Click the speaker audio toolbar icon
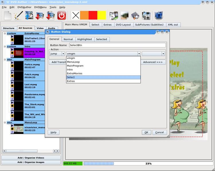 (x=135, y=16)
